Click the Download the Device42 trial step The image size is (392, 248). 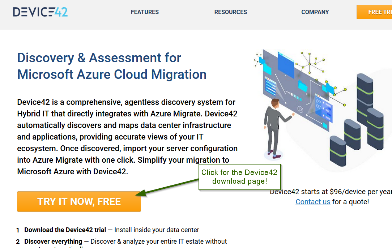(65, 230)
